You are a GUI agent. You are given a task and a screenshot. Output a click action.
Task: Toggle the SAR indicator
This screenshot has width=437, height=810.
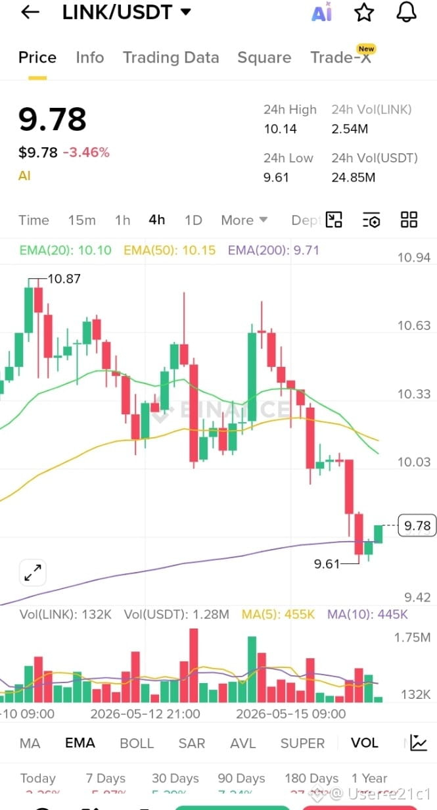click(192, 744)
